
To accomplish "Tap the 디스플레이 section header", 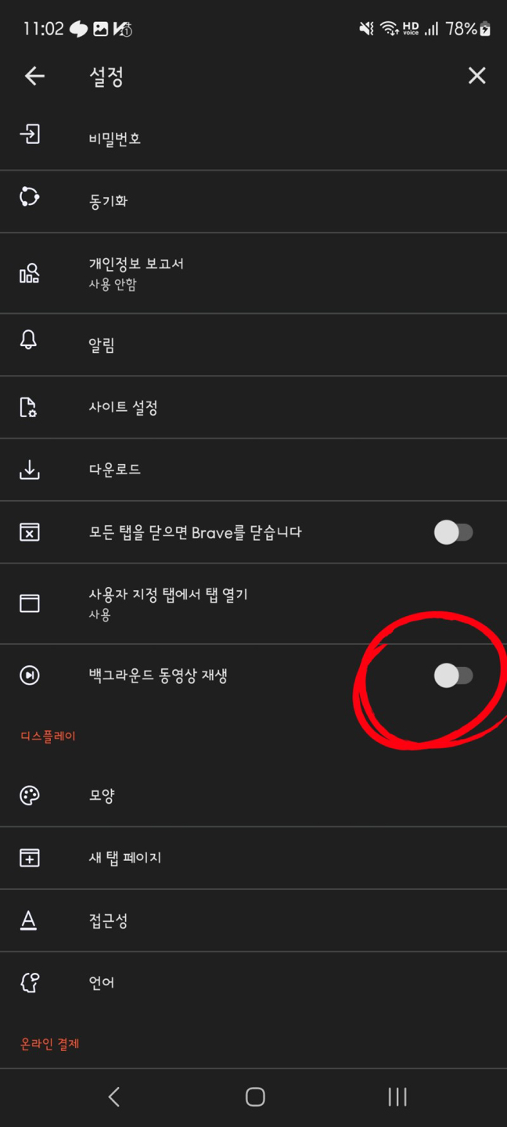I will click(x=49, y=736).
